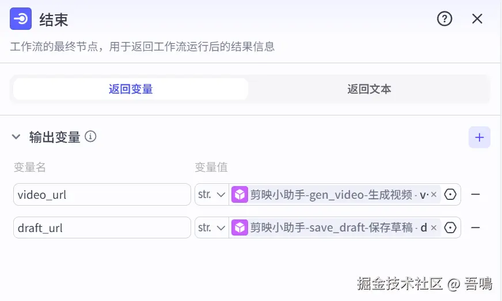Viewport: 502px width, 301px height.
Task: Click the 变量值 column header
Action: pos(211,167)
